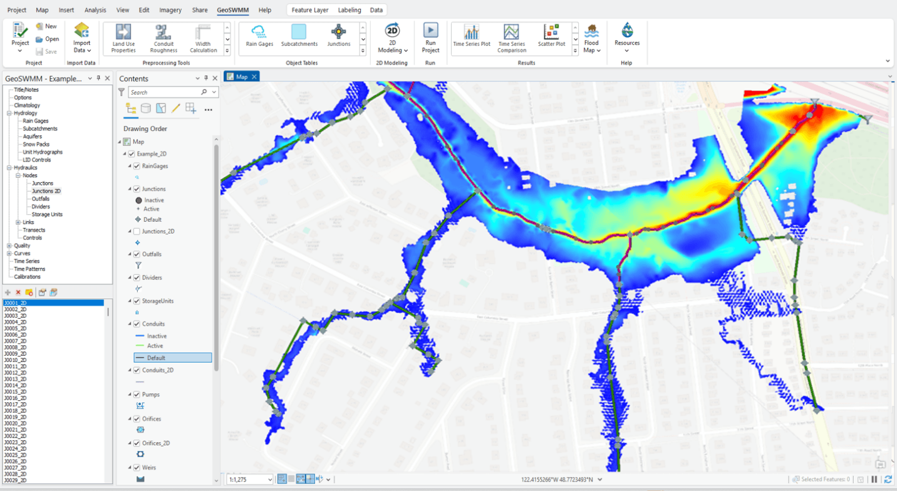This screenshot has width=897, height=491.
Task: Open GeoSWMM Resources help
Action: click(627, 38)
